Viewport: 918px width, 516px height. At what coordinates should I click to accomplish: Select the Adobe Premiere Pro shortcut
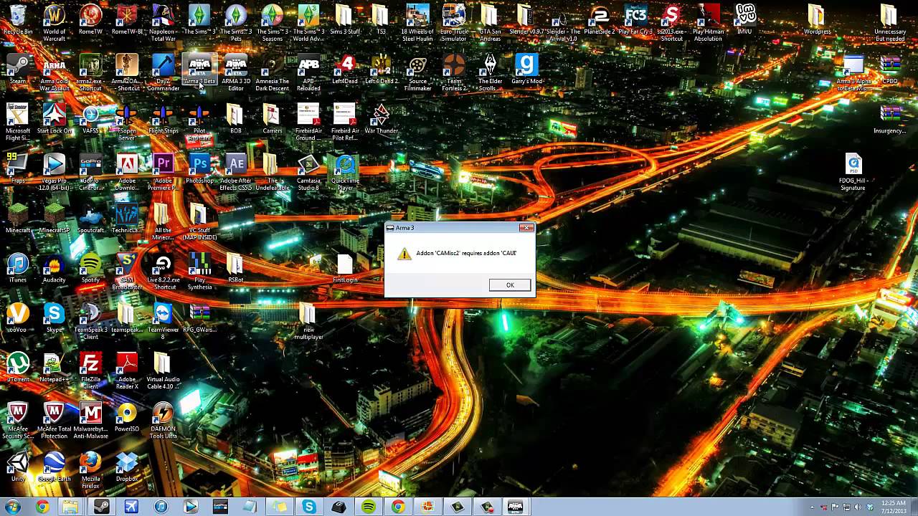point(163,172)
